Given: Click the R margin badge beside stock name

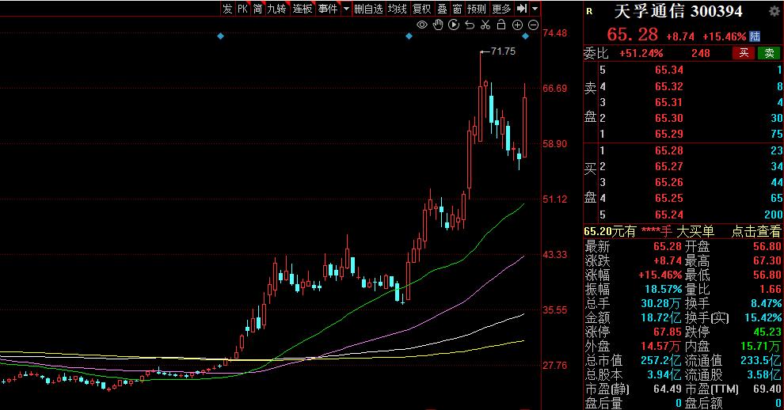Looking at the screenshot, I should 589,11.
